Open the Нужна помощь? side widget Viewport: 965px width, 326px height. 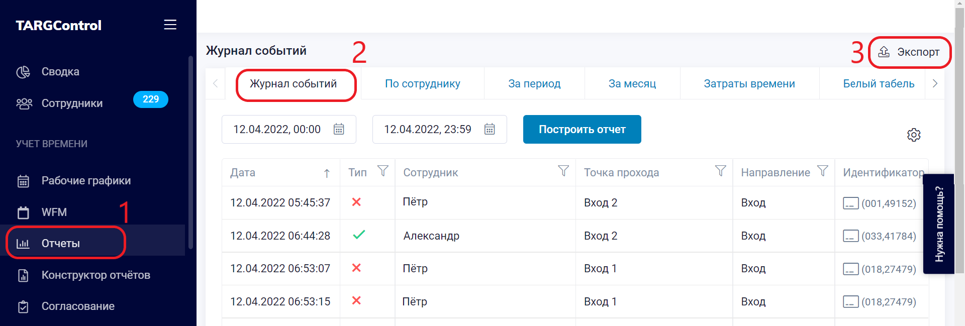point(939,224)
